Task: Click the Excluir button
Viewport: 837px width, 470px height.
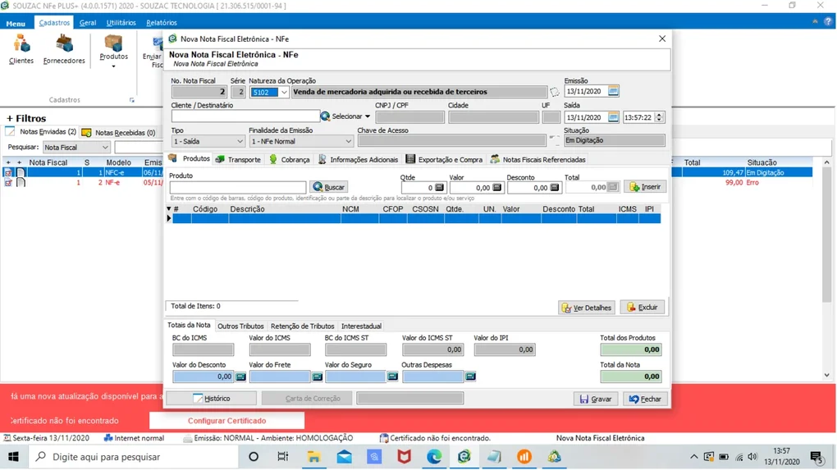Action: pos(643,308)
